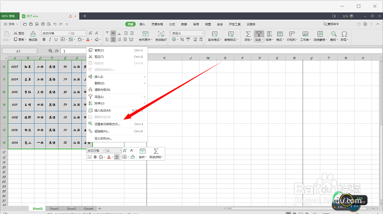Choose Insert Comment in context menu
Screen dimensions: 383x214
pos(117,110)
